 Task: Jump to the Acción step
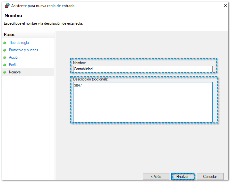pyautogui.click(x=14, y=57)
